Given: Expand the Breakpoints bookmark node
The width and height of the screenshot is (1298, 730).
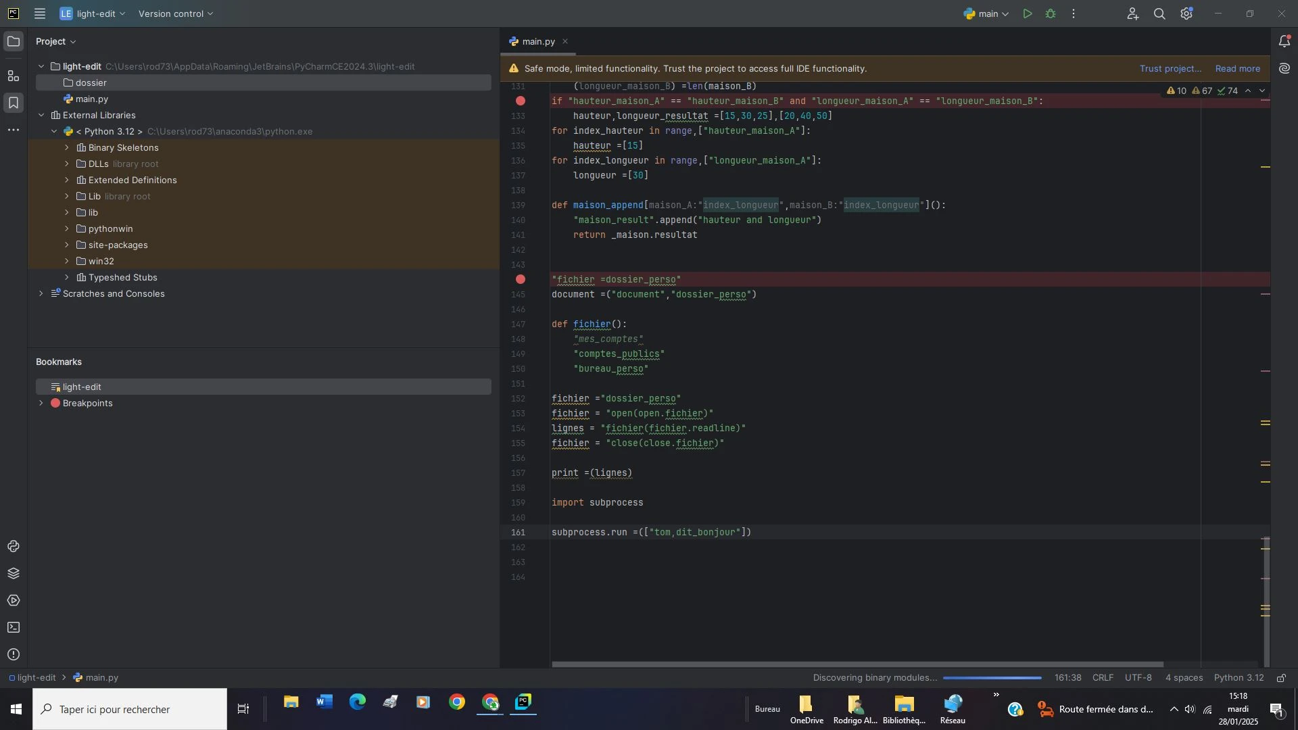Looking at the screenshot, I should 41,403.
